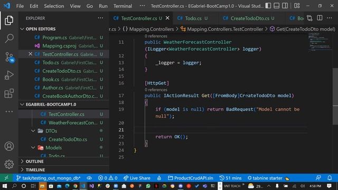Image resolution: width=338 pixels, height=190 pixels.
Task: Click the code minimap preview
Action: (x=320, y=42)
